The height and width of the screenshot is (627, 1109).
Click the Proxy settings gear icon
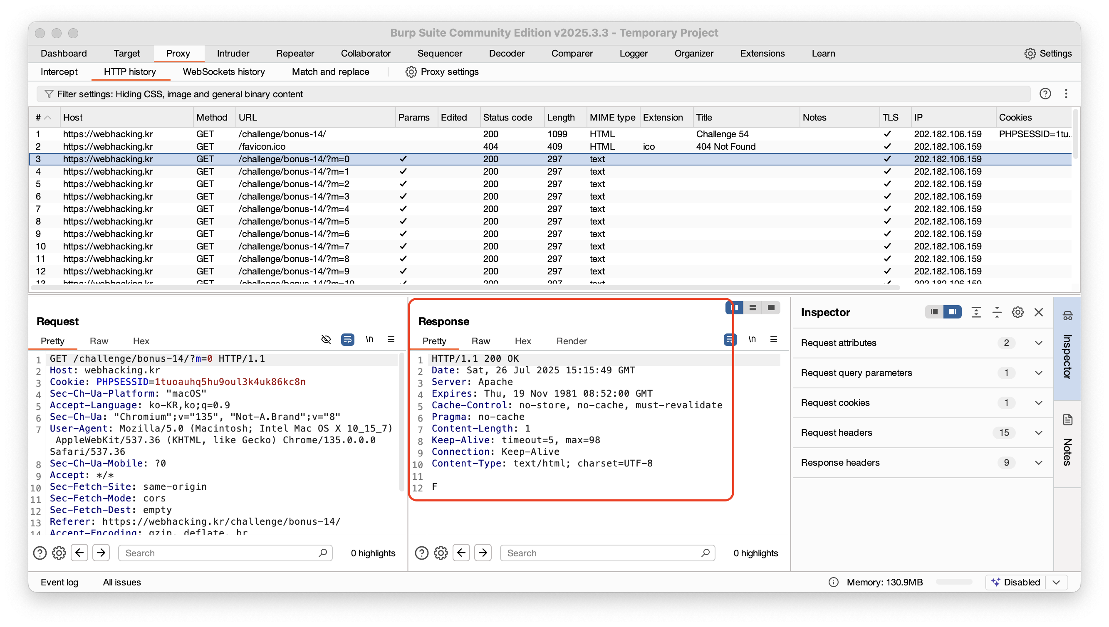click(x=411, y=72)
